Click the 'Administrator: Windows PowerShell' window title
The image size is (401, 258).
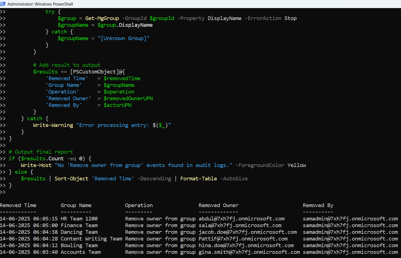tap(40, 4)
